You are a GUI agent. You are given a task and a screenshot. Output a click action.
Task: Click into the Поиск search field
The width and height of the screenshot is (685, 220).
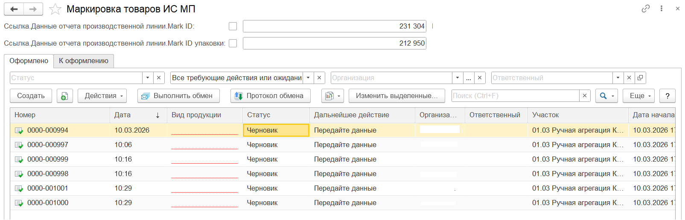click(515, 96)
